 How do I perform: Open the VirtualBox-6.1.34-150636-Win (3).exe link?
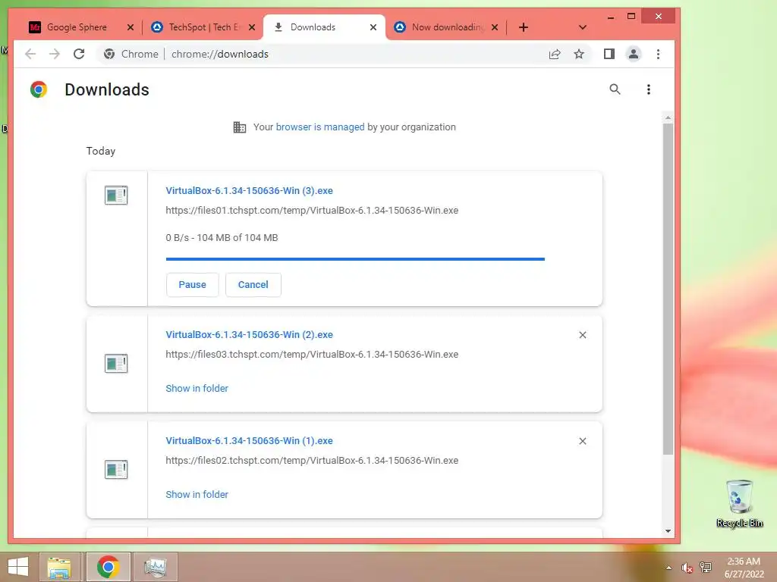point(249,190)
